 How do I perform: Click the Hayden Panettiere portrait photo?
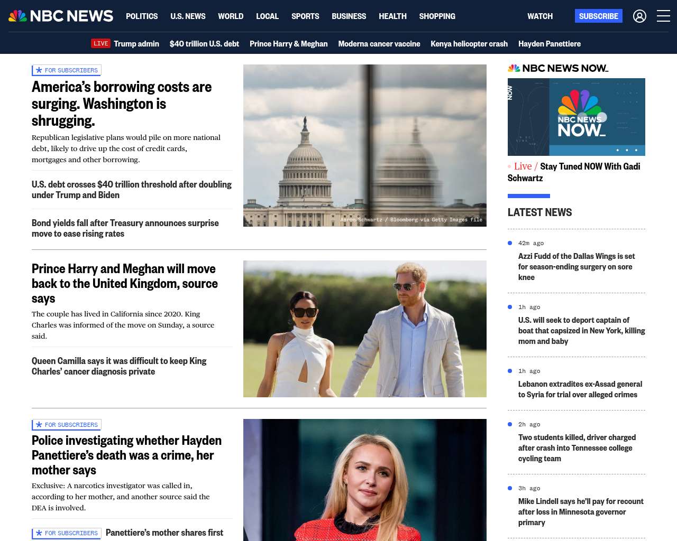365,480
